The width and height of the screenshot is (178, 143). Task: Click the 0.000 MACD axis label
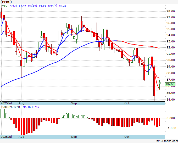pyautogui.click(x=170, y=118)
